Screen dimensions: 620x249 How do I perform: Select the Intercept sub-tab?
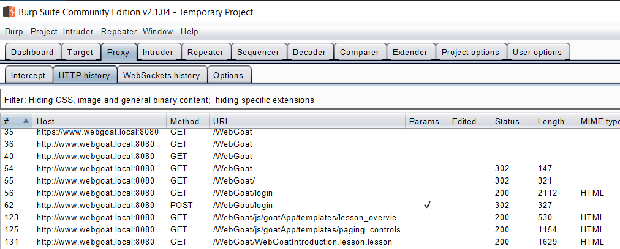28,75
